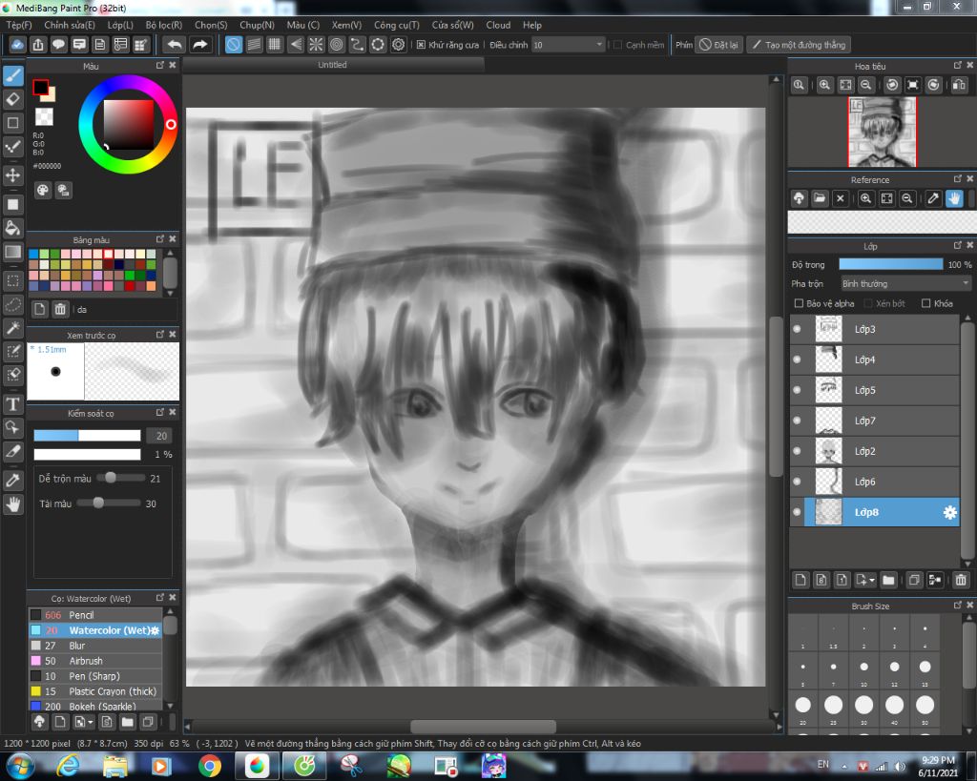
Task: Open the Chỉnh sửa(E) menu
Action: 70,25
